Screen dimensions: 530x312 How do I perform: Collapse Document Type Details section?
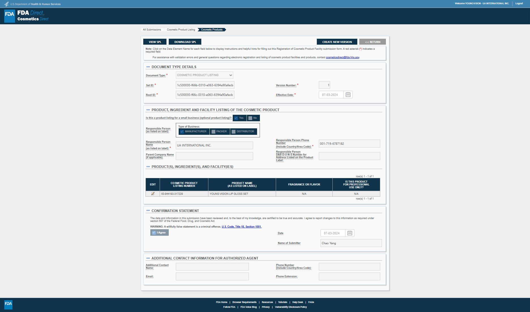point(148,67)
